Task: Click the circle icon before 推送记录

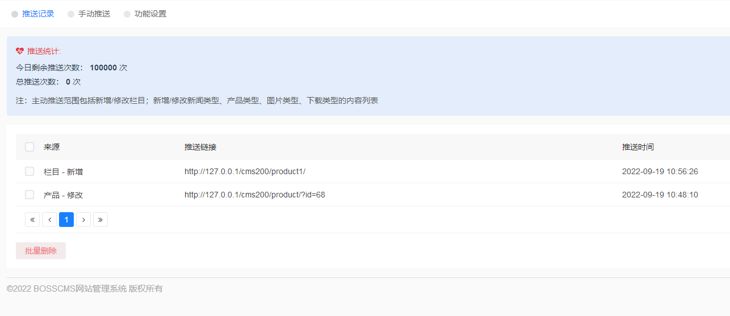Action: click(15, 14)
